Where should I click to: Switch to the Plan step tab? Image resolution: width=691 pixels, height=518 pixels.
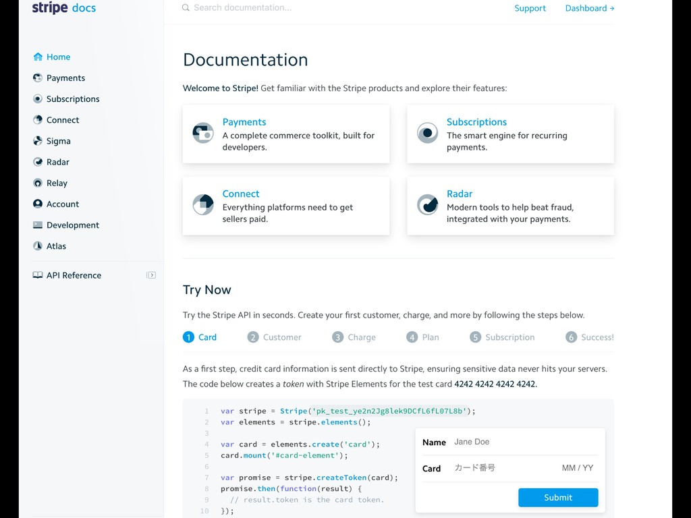click(422, 337)
